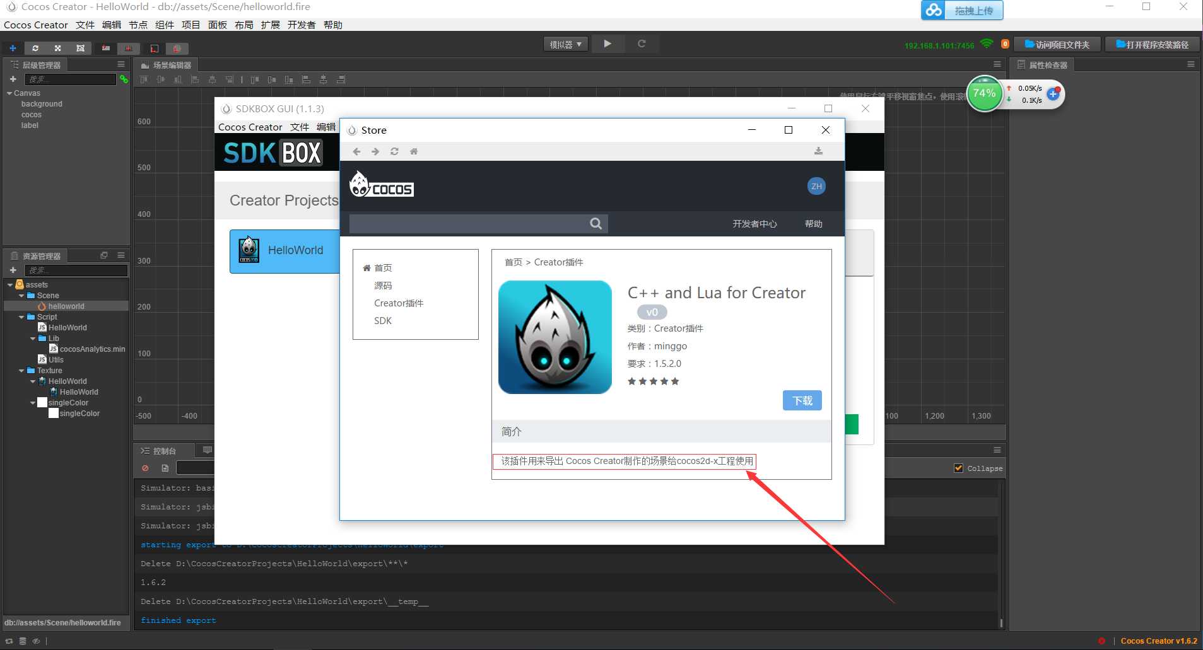Open the 节点 menu
The width and height of the screenshot is (1203, 650).
tap(138, 25)
